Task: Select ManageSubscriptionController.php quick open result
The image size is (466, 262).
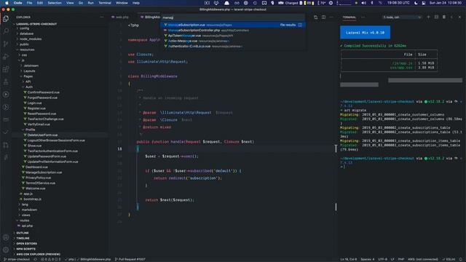Action: coord(233,31)
